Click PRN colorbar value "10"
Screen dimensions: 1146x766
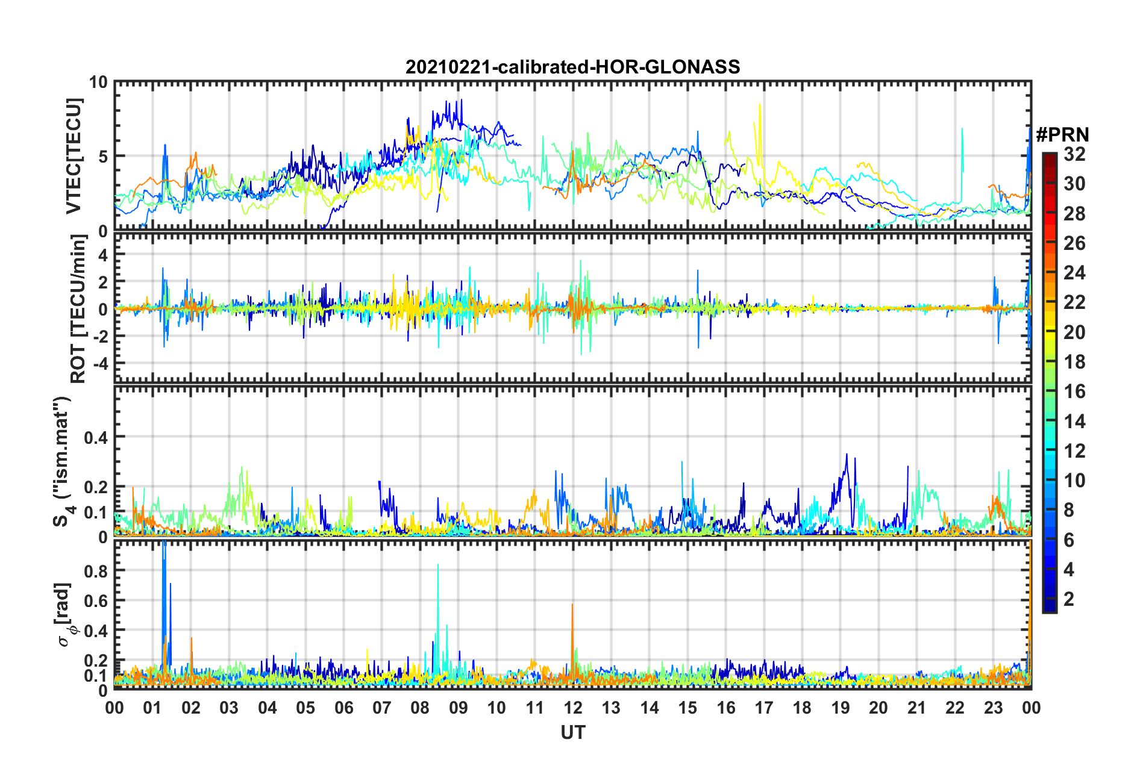pyautogui.click(x=1074, y=481)
